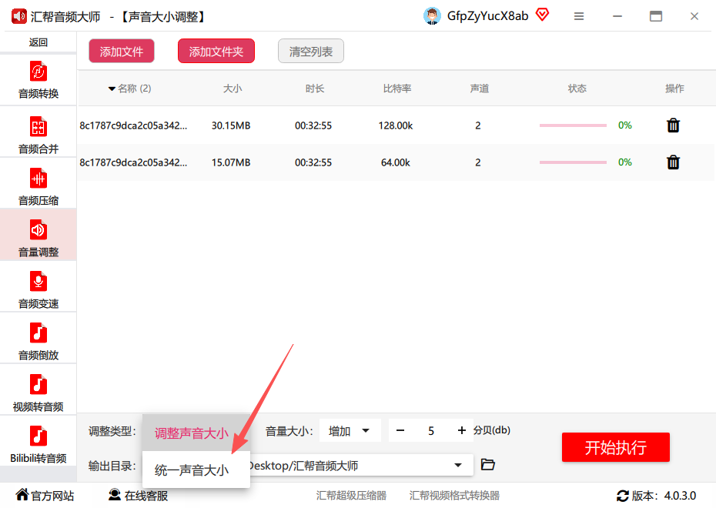Viewport: 716px width, 508px height.
Task: Select the 音频变速 speed change icon
Action: 38,281
